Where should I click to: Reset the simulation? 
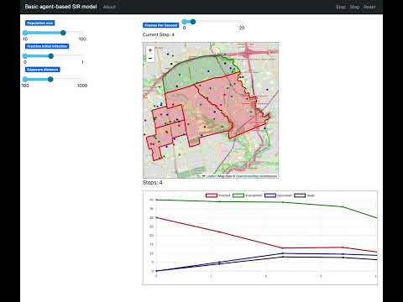369,7
